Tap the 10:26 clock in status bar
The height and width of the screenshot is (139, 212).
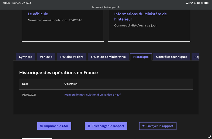(x=6, y=3)
